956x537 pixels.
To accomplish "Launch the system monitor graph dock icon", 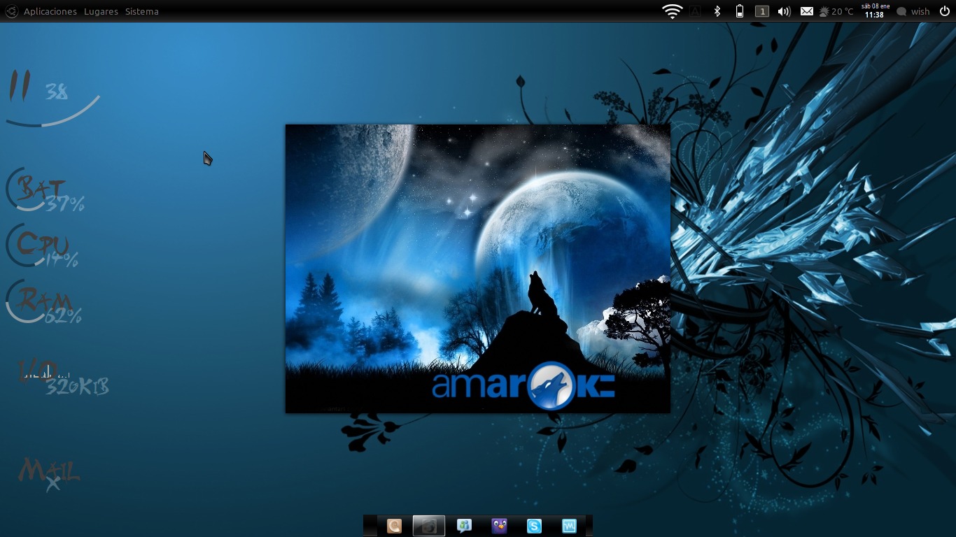I will [x=569, y=526].
